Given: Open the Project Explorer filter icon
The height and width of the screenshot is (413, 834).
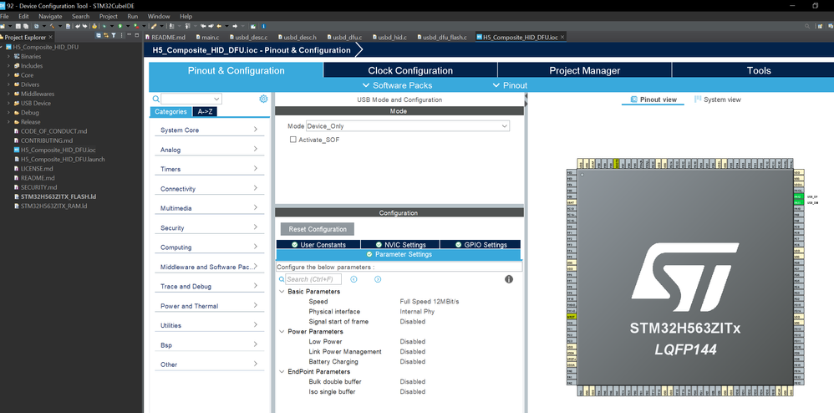Looking at the screenshot, I should [x=114, y=35].
